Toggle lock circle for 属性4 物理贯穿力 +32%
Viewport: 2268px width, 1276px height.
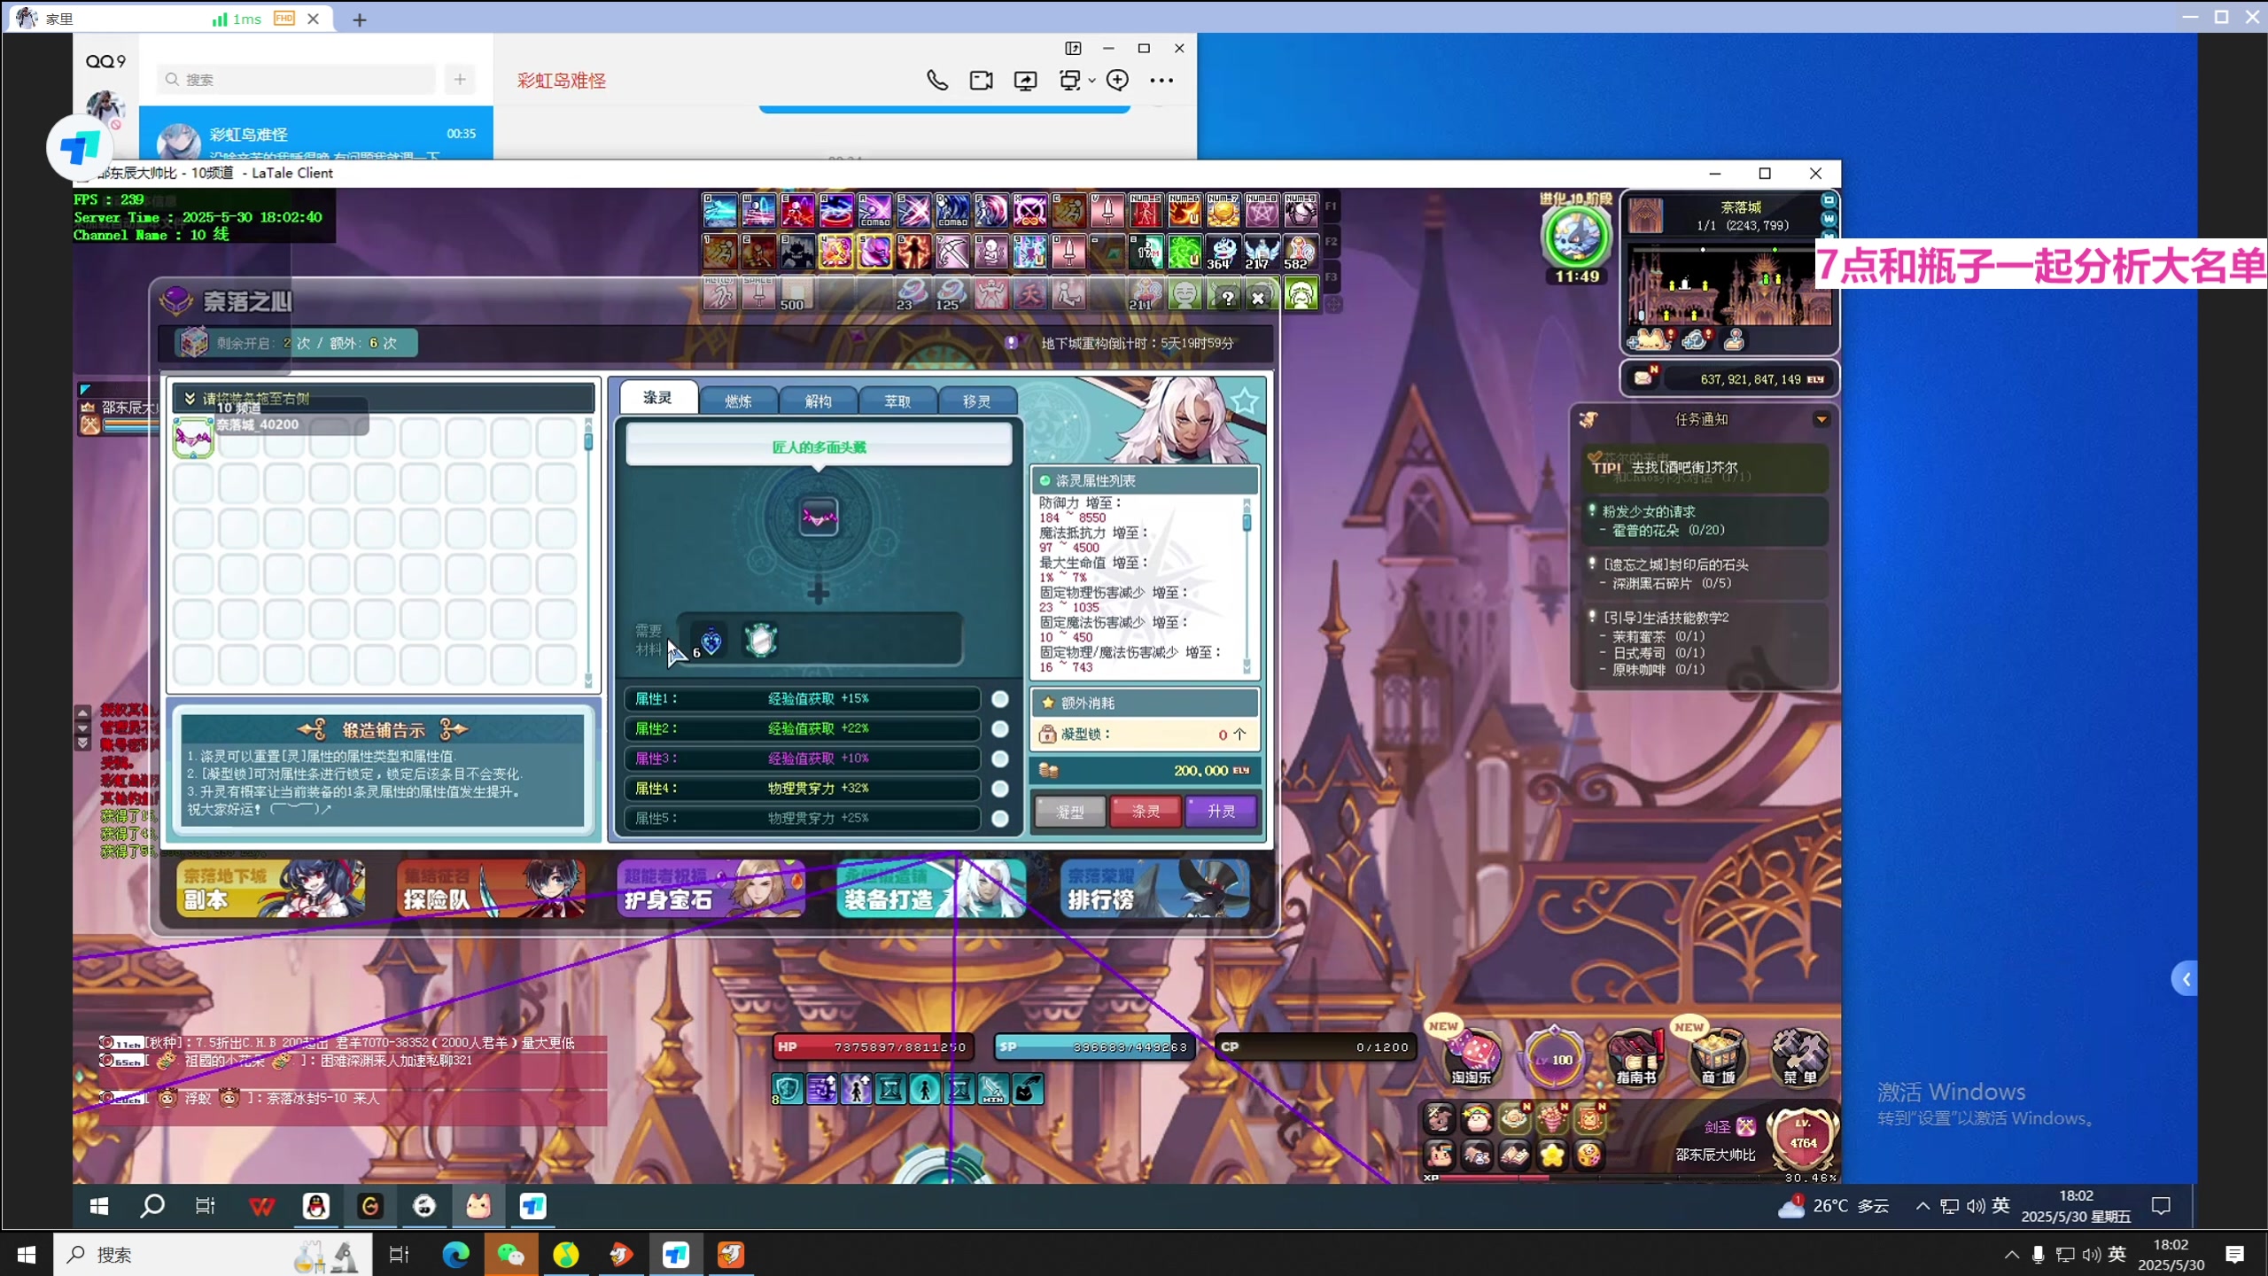click(x=1000, y=789)
